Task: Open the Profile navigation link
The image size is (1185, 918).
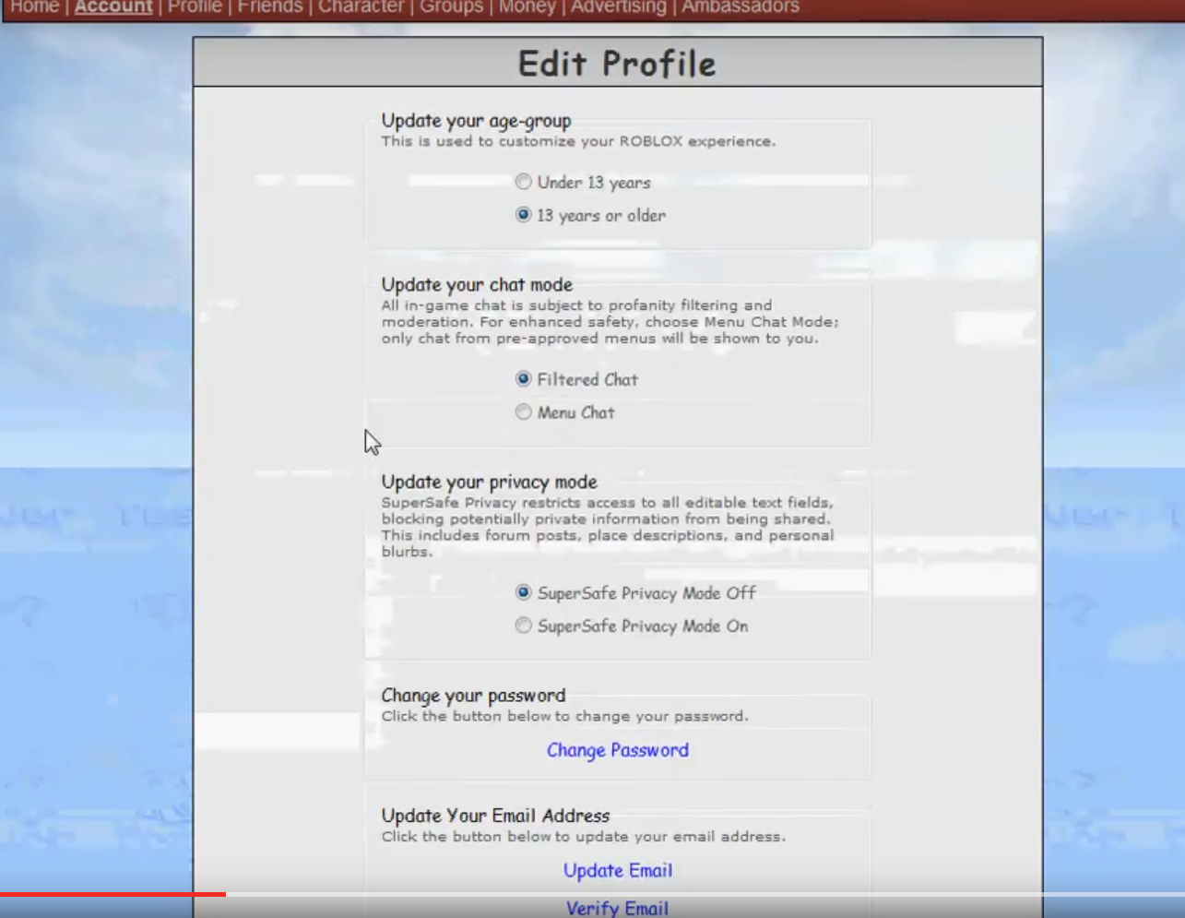Action: 195,7
